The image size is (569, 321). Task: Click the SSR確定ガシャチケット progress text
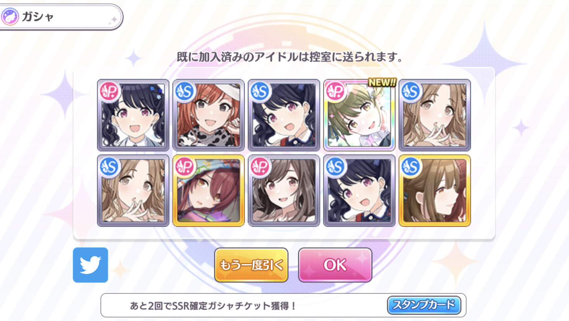click(x=213, y=306)
